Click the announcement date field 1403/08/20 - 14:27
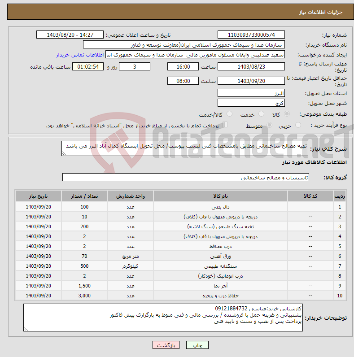Image resolution: width=354 pixels, height=357 pixels. click(70, 35)
